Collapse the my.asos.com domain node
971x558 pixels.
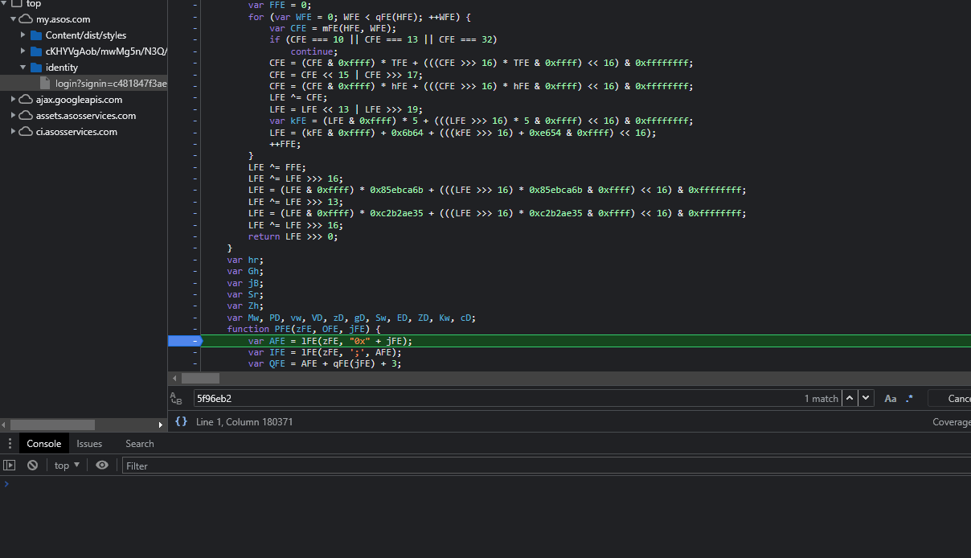[x=14, y=19]
